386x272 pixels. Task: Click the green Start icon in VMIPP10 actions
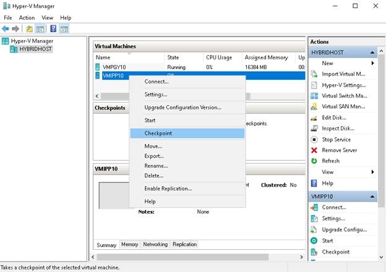click(x=314, y=240)
